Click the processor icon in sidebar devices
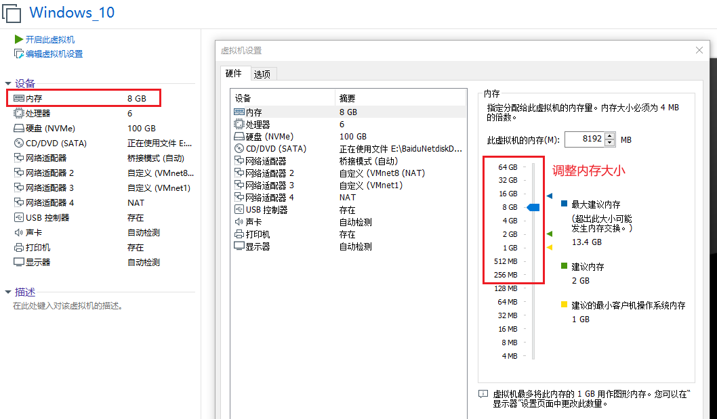 pyautogui.click(x=19, y=113)
